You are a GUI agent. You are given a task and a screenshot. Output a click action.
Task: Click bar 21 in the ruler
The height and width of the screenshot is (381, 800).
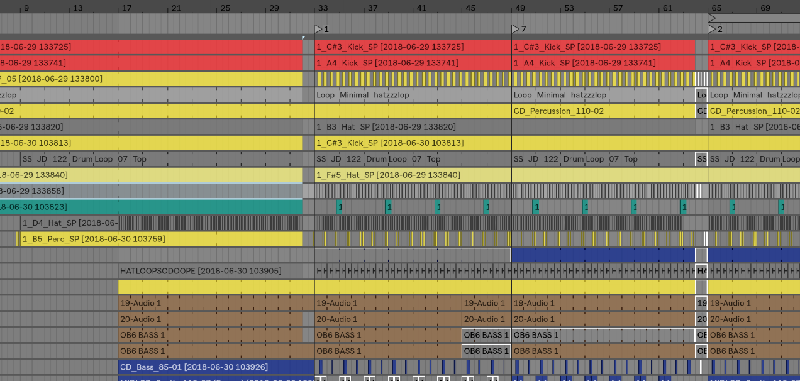[176, 8]
